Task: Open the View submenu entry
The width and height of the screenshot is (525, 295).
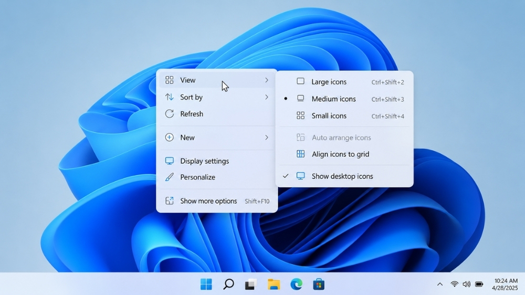Action: pos(217,80)
